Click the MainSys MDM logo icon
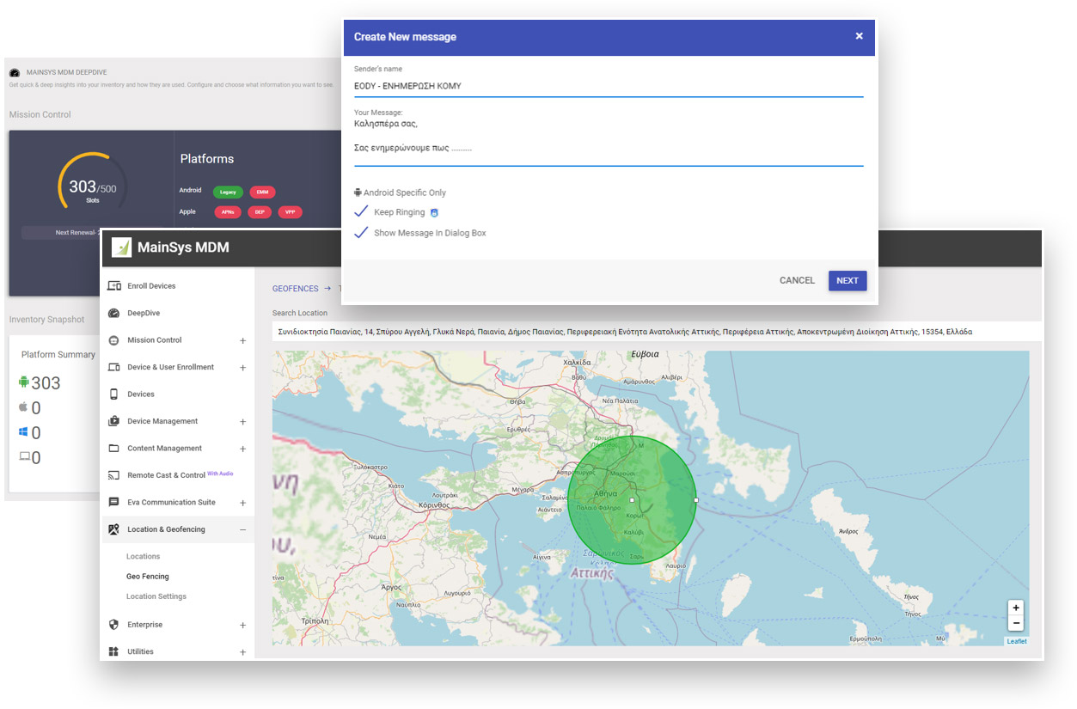The image size is (1077, 709). (x=121, y=248)
